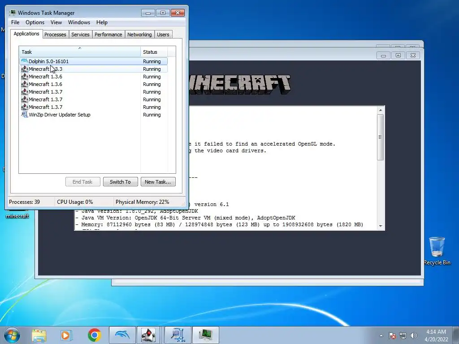Click the Memory bytes line in report
Viewport: 459px width, 344px height.
tap(219, 224)
